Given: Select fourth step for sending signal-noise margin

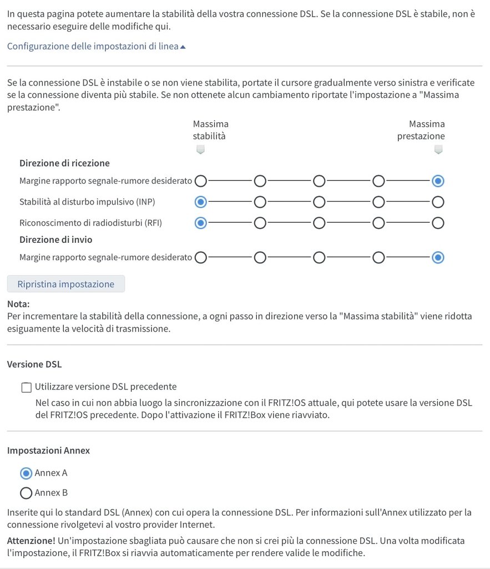Looking at the screenshot, I should click(378, 257).
